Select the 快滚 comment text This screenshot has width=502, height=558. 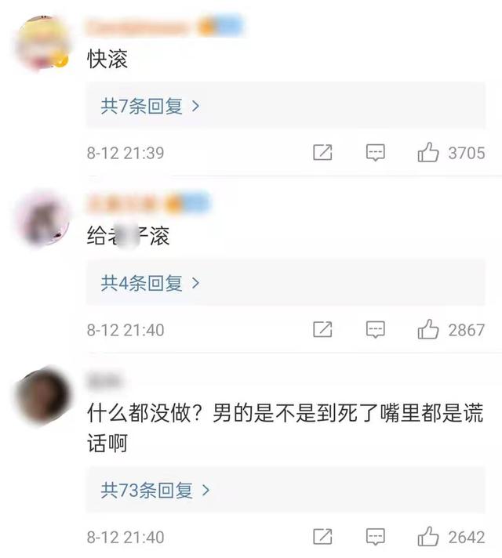107,59
